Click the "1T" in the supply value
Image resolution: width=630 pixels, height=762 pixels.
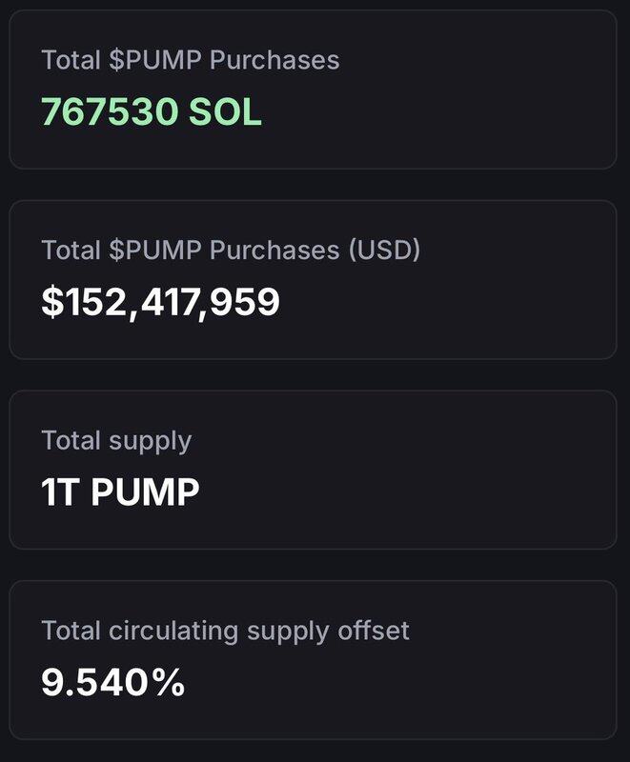(59, 492)
